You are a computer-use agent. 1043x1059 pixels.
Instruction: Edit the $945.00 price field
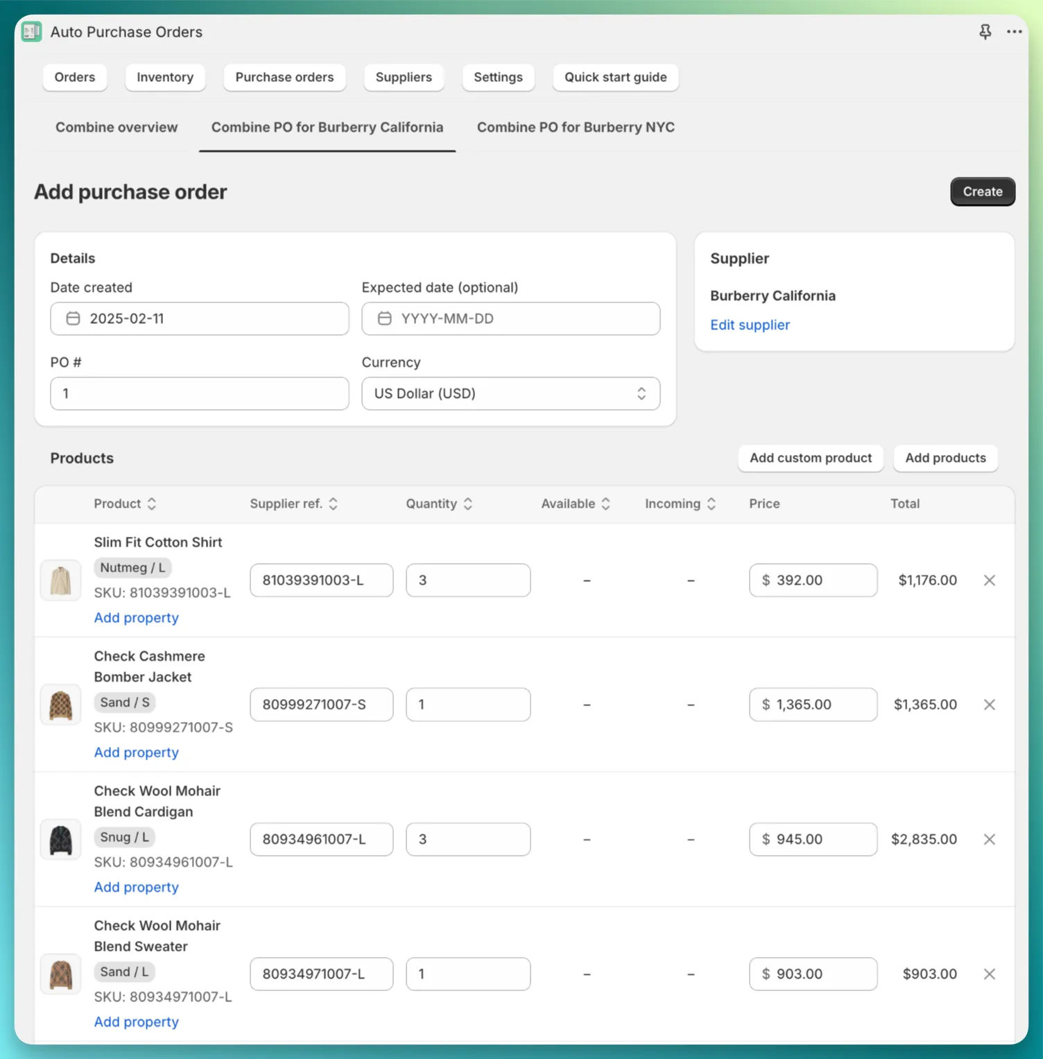(813, 838)
